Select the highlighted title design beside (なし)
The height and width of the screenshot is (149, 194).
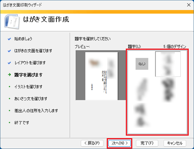tap(168, 64)
